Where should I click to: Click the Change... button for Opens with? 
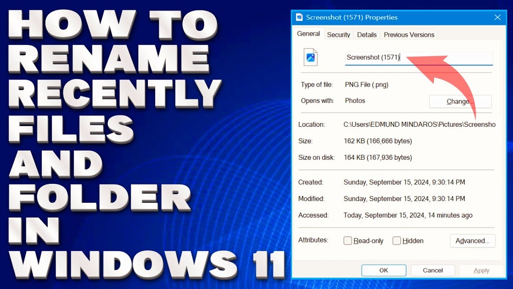(x=460, y=102)
